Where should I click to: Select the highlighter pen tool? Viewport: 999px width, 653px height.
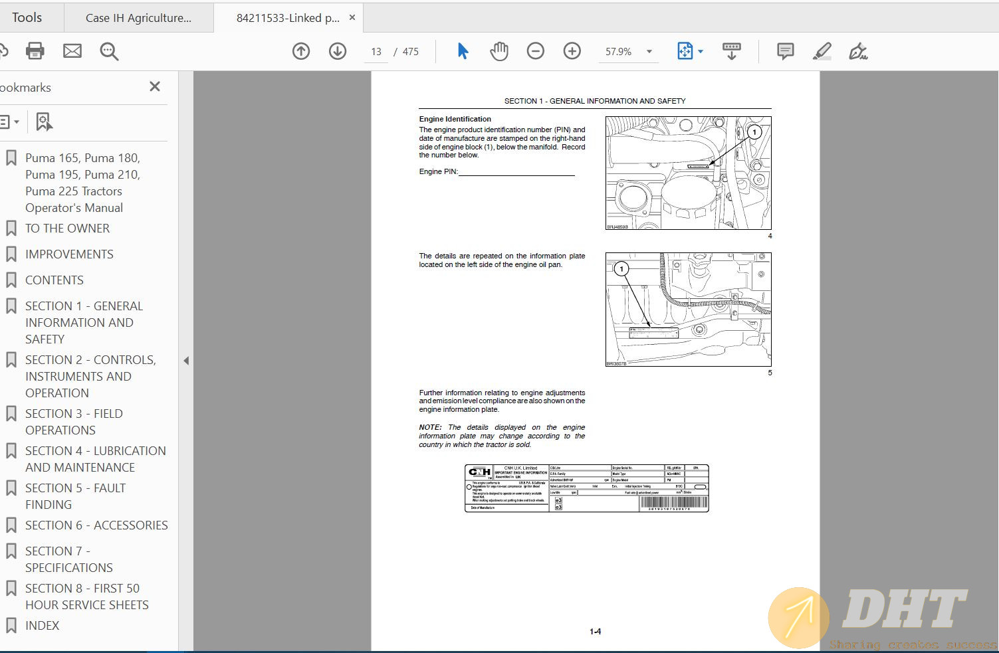[822, 51]
